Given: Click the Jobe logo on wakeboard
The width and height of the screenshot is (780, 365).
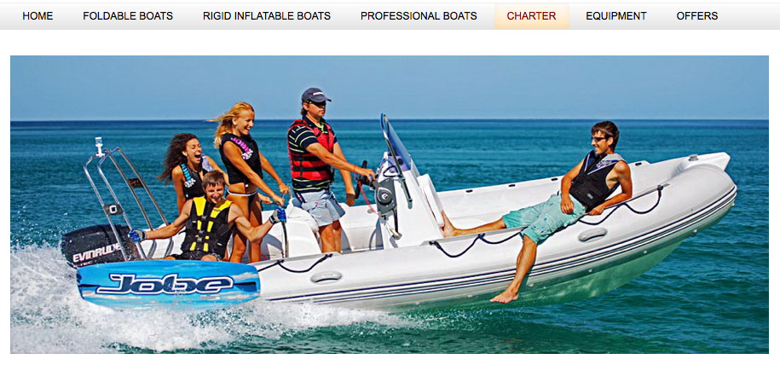Looking at the screenshot, I should [165, 284].
